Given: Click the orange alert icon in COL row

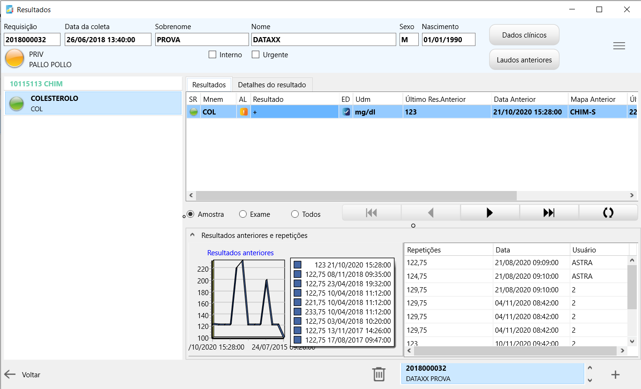Looking at the screenshot, I should [x=244, y=112].
